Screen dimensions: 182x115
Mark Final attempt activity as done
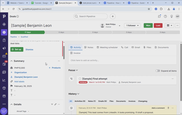[80, 79]
